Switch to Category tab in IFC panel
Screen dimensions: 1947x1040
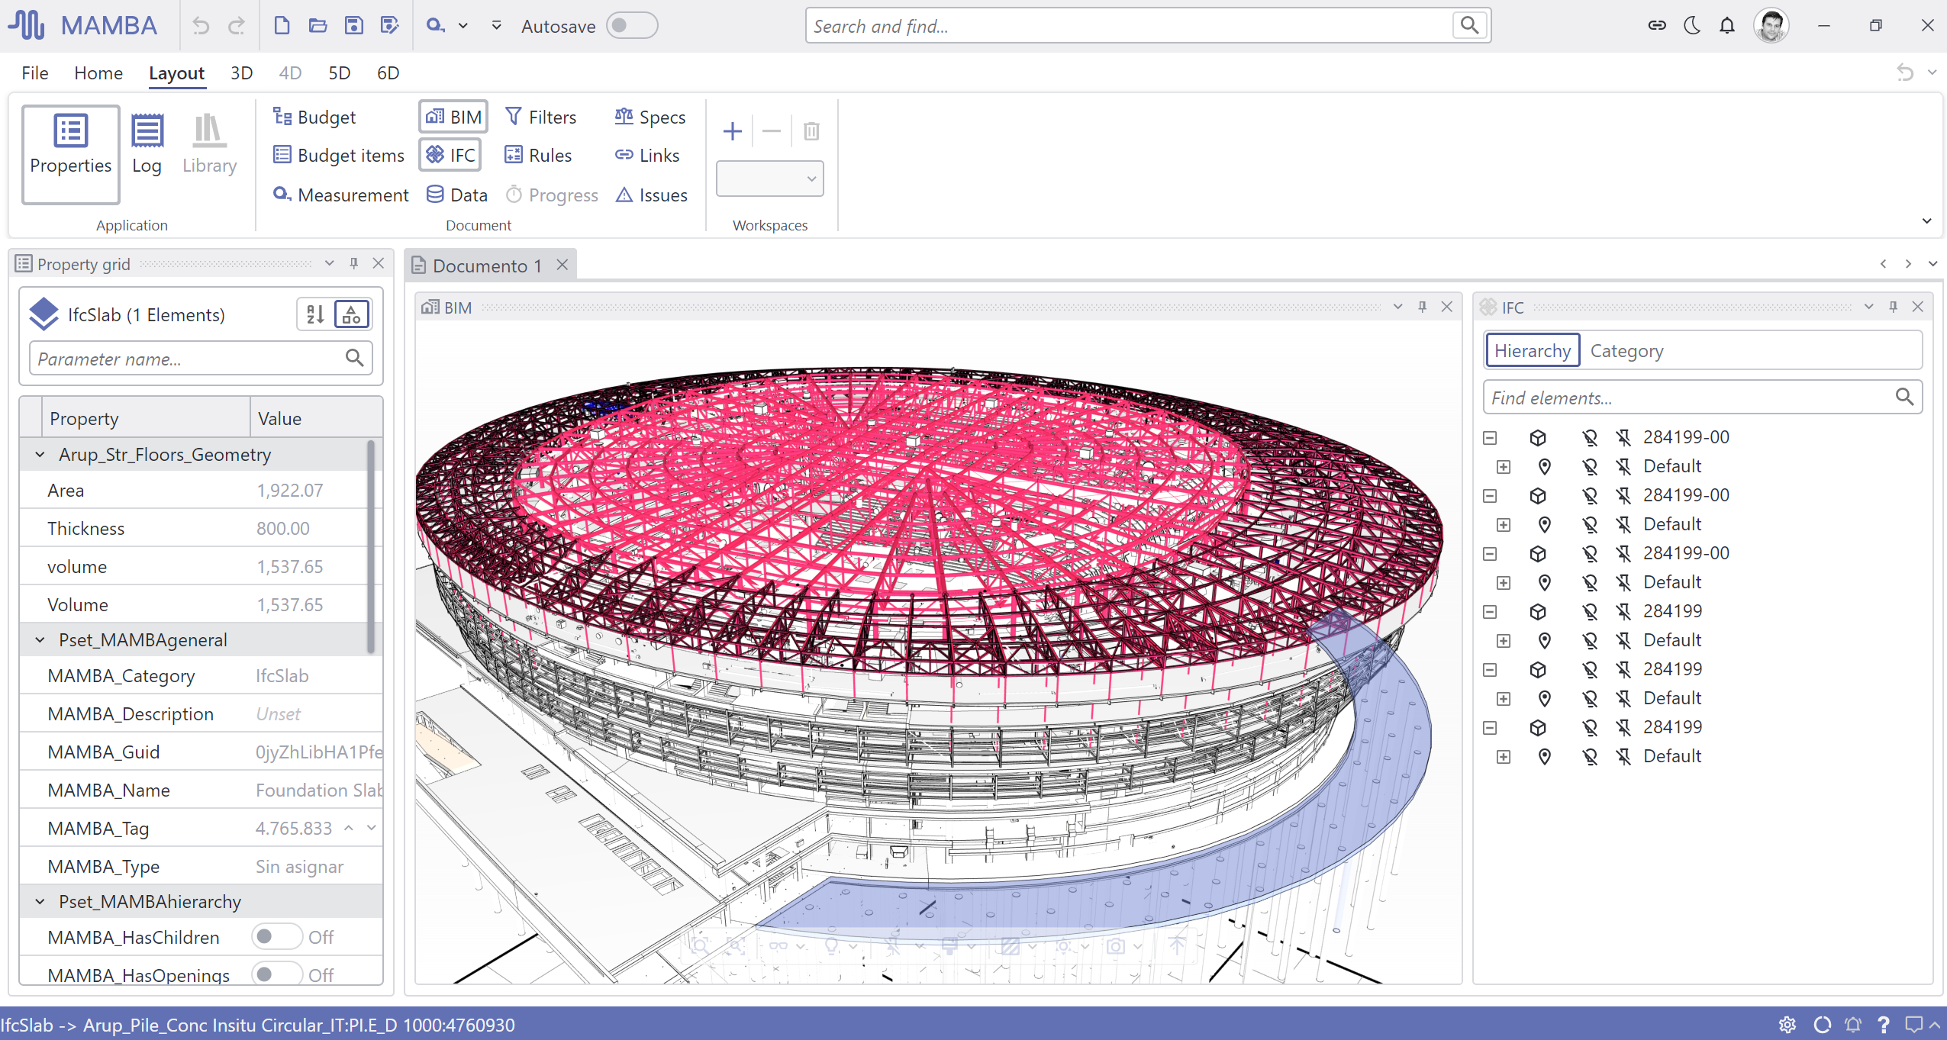click(1626, 350)
